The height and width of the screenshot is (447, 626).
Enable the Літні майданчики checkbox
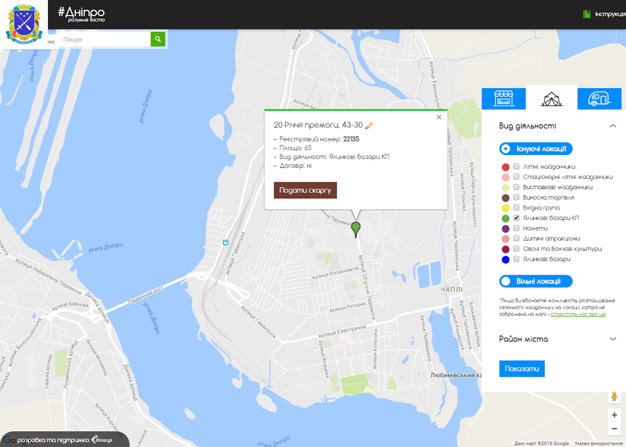516,167
